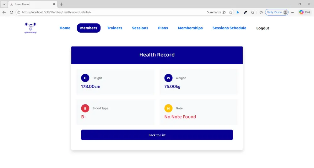The image size is (314, 168).
Task: Click the 75.00kg weight value
Action: pos(172,87)
